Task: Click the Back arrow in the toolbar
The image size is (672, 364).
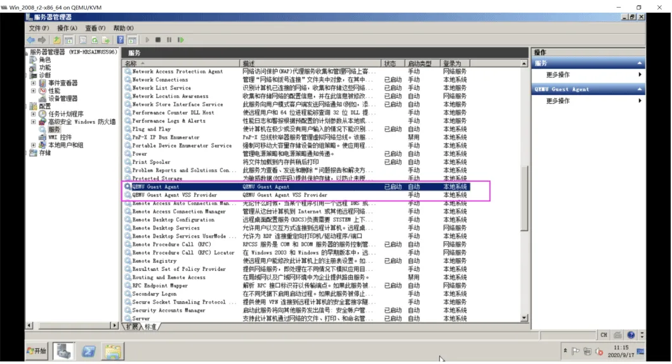Action: click(x=31, y=40)
